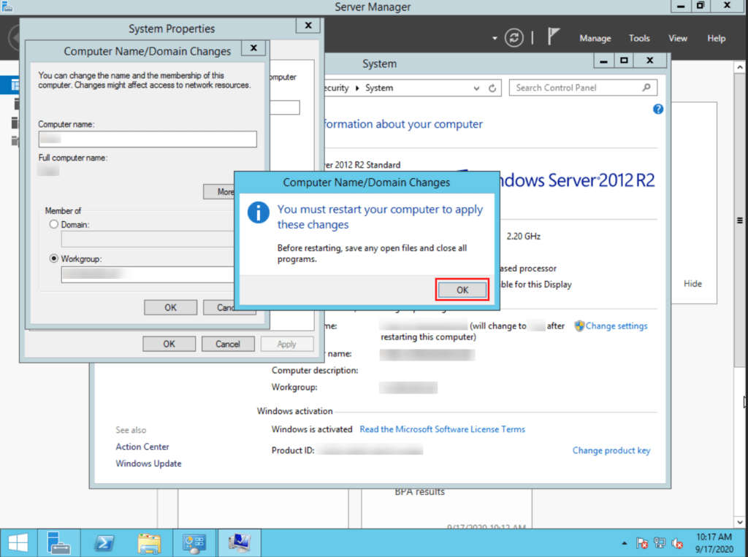
Task: Click in the Computer name input field
Action: point(147,139)
